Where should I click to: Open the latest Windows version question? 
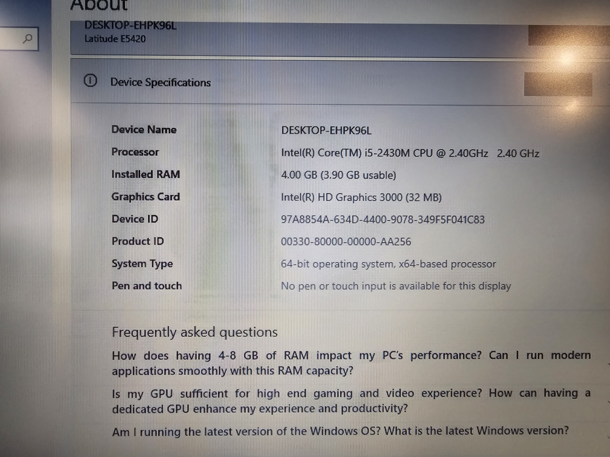coord(340,431)
